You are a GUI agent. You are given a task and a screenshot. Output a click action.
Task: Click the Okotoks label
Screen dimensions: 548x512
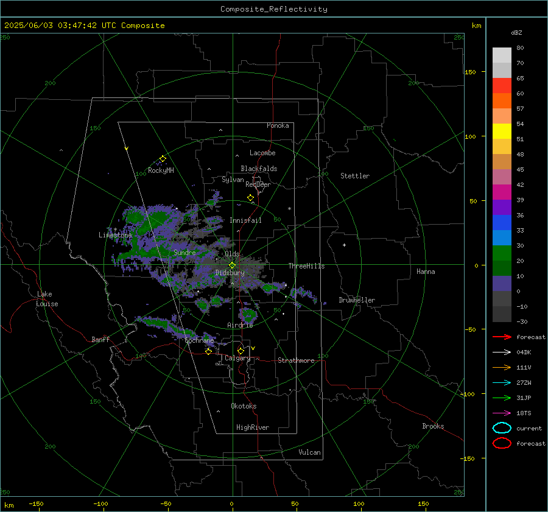coord(244,406)
